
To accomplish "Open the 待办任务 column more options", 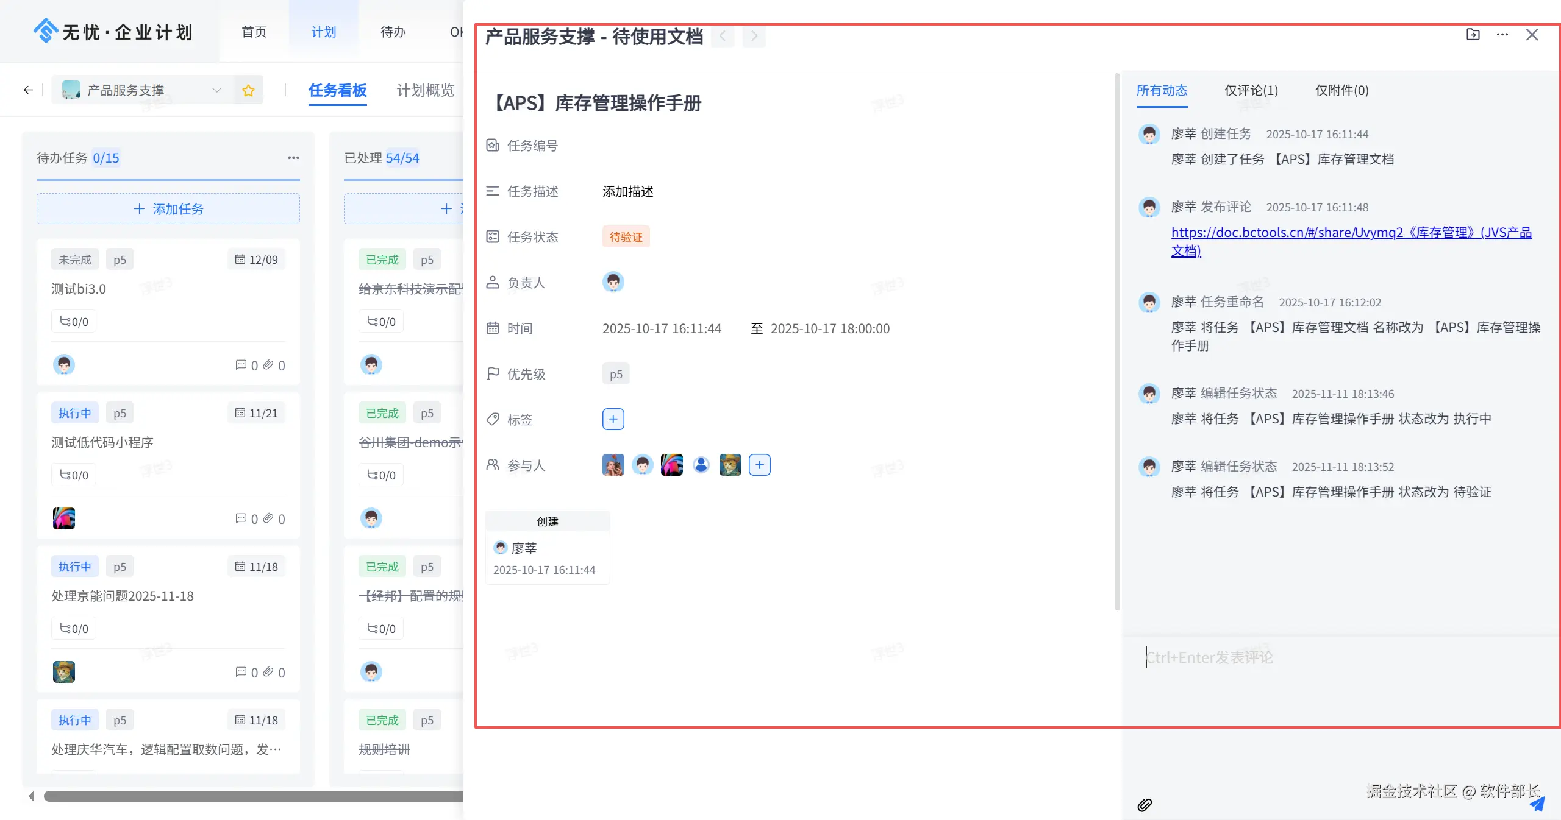I will 293,158.
